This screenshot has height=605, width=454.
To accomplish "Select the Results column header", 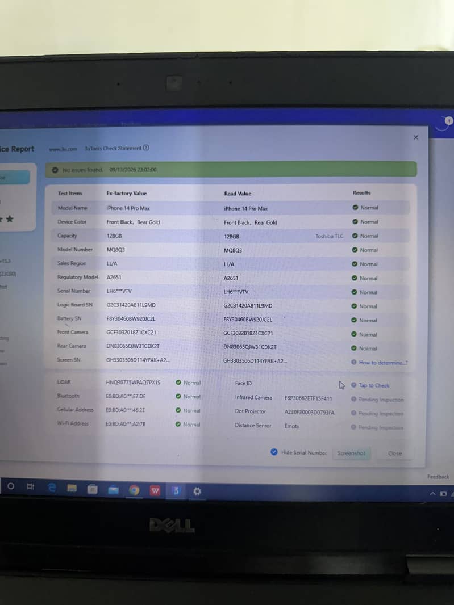I will (361, 192).
